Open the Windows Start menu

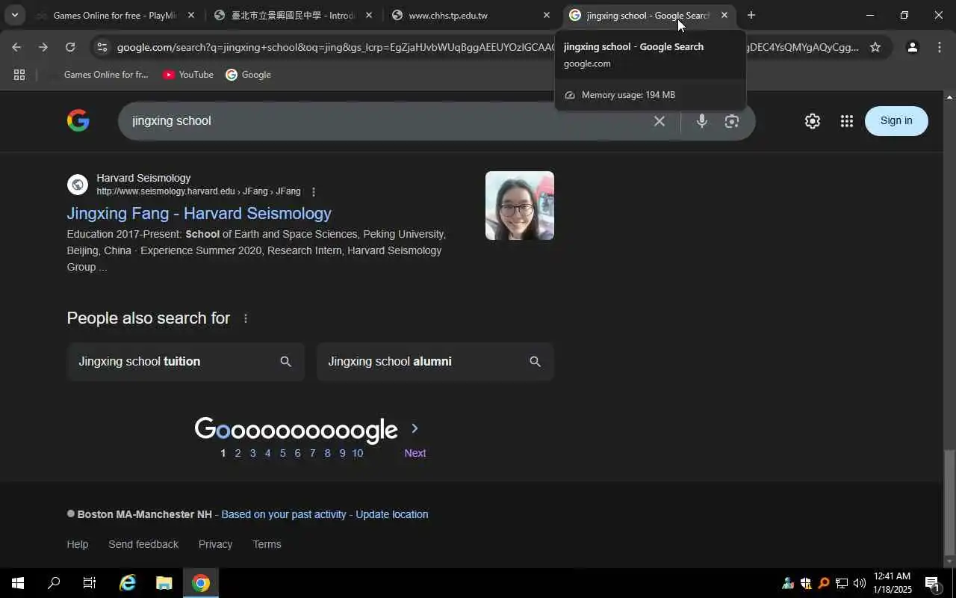coord(17,583)
